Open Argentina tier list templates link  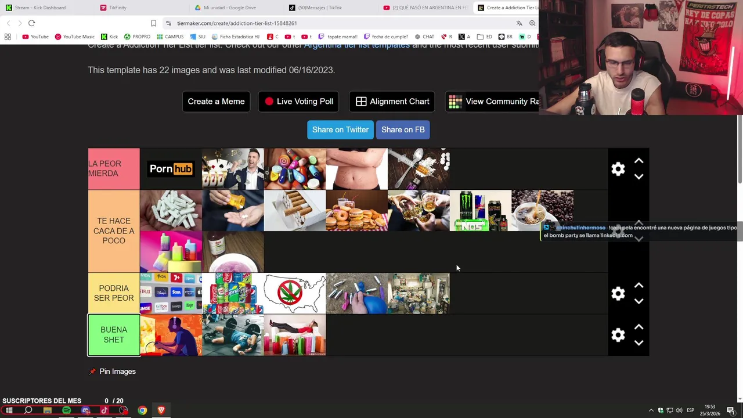tap(356, 45)
